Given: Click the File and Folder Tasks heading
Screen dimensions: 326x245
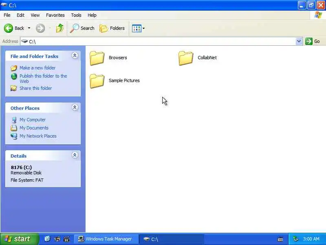Looking at the screenshot, I should point(34,56).
